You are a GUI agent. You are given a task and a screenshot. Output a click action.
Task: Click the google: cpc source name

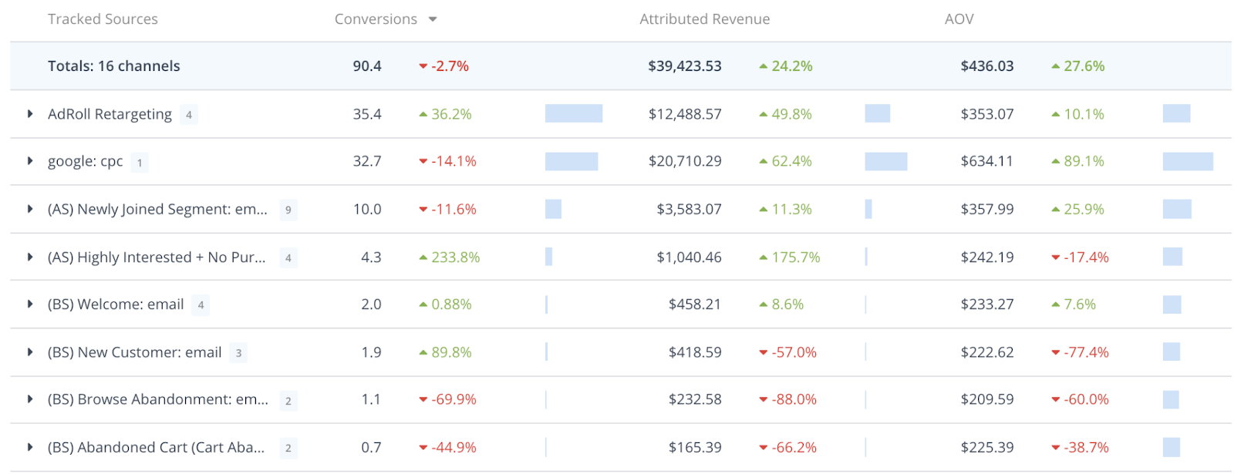coord(85,161)
